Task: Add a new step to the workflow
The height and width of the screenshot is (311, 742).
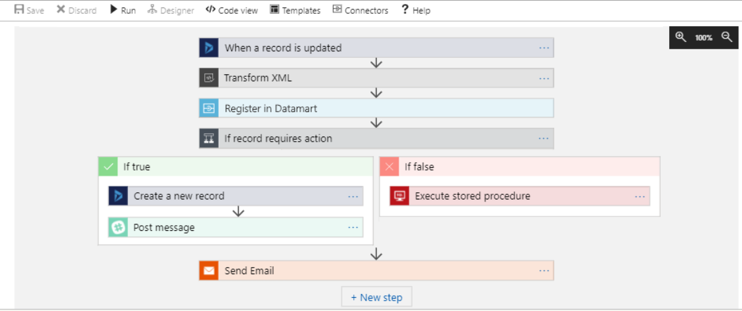Action: tap(376, 297)
